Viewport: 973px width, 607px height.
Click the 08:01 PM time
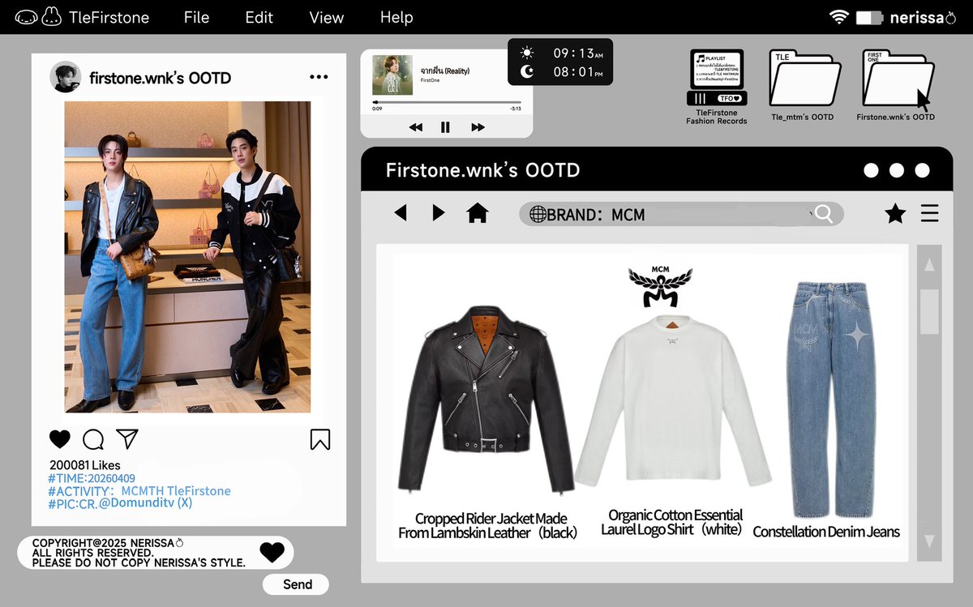(x=578, y=72)
